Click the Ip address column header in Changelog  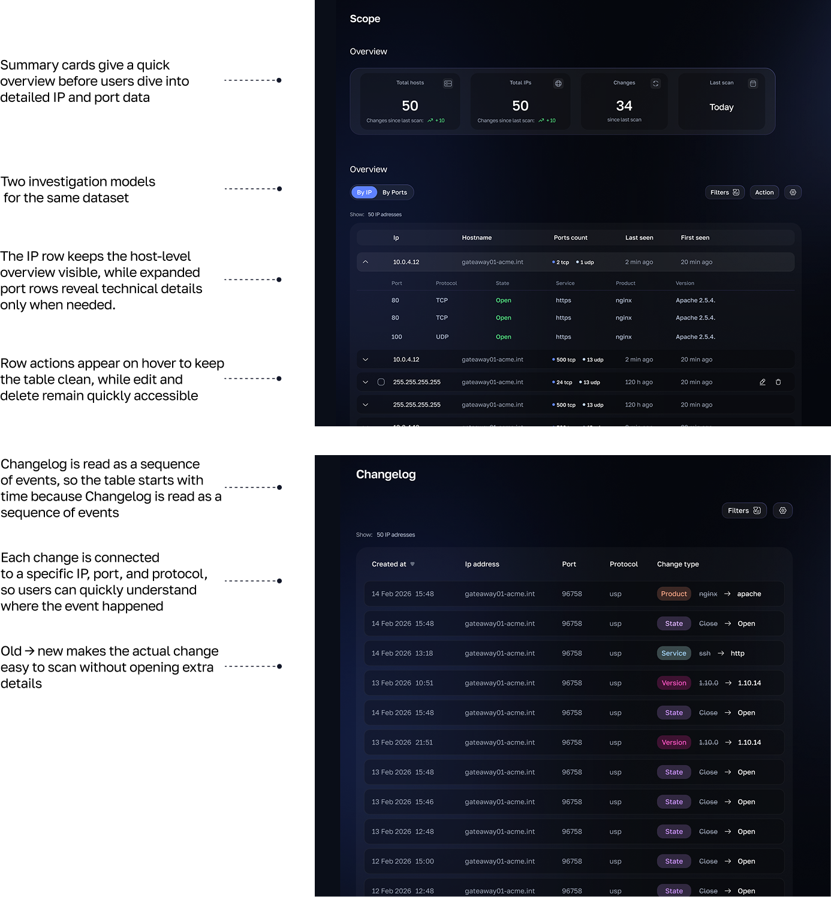coord(482,564)
